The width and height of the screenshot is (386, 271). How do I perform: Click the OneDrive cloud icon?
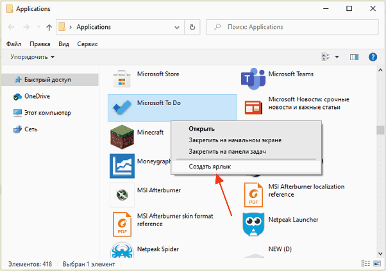(17, 96)
